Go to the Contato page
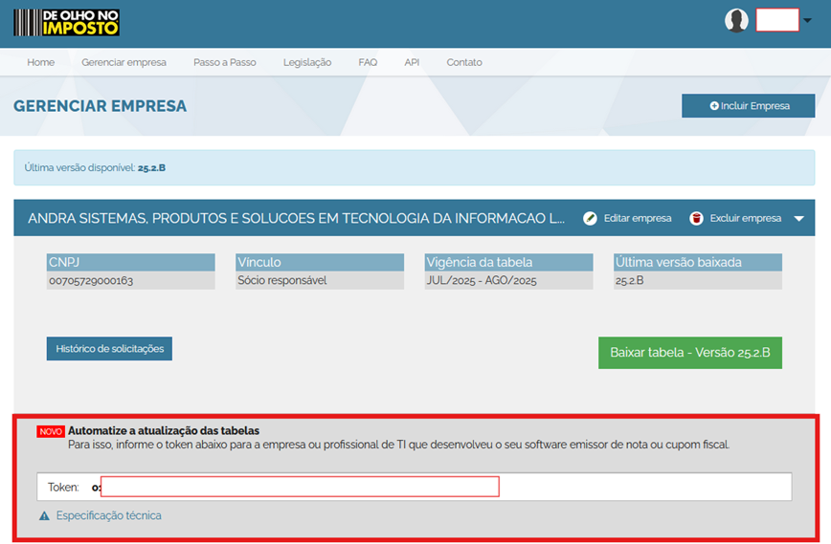Image resolution: width=831 pixels, height=544 pixels. pos(464,62)
